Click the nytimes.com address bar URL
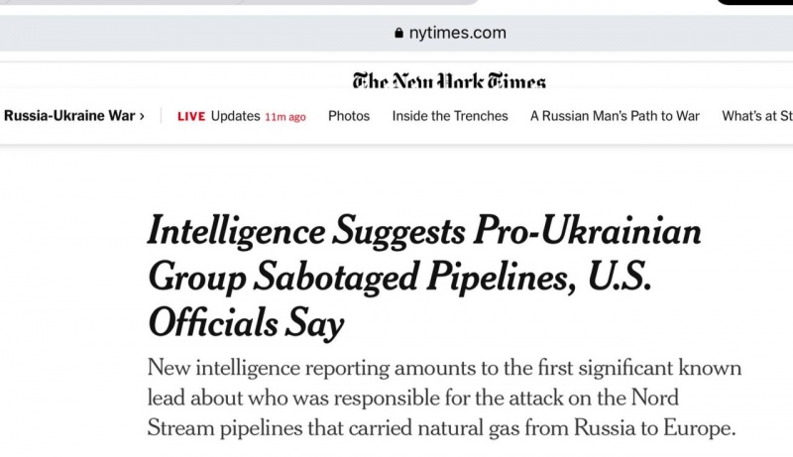The height and width of the screenshot is (457, 793). tap(459, 33)
